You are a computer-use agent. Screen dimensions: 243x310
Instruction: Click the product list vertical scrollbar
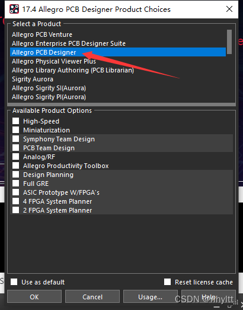[229, 65]
